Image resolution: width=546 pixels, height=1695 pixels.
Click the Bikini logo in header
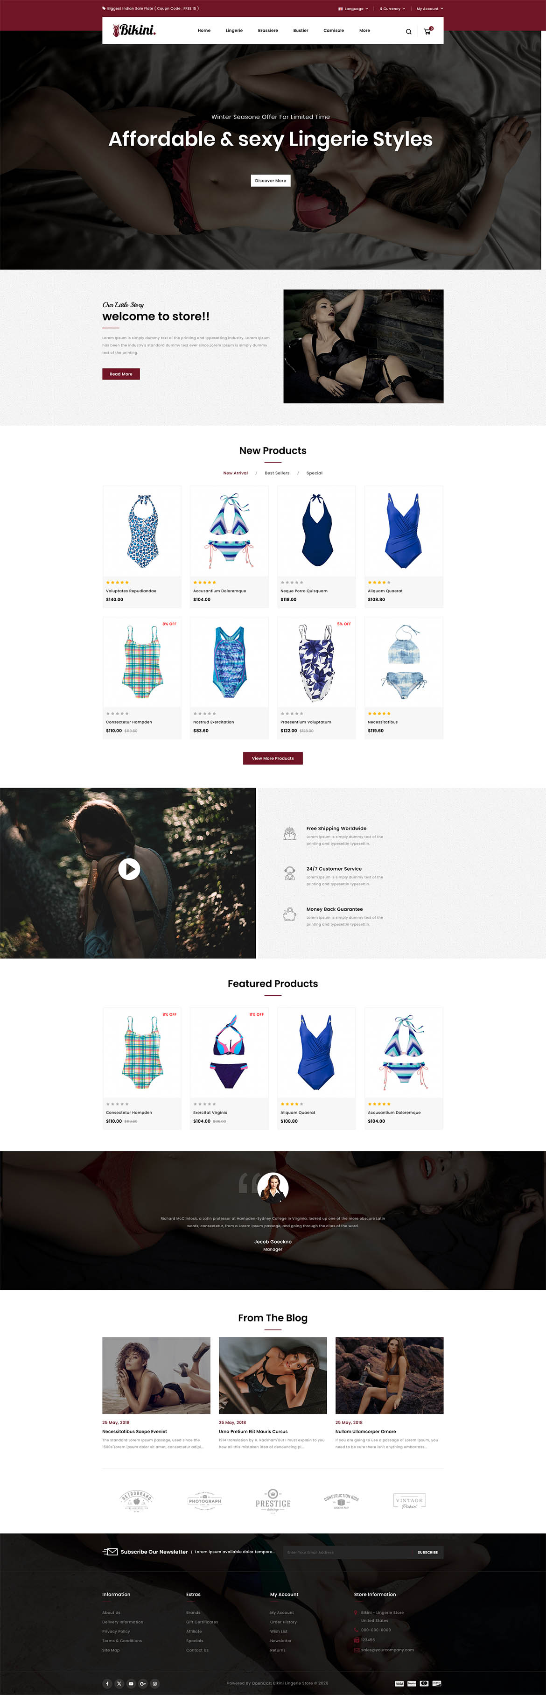(x=134, y=29)
